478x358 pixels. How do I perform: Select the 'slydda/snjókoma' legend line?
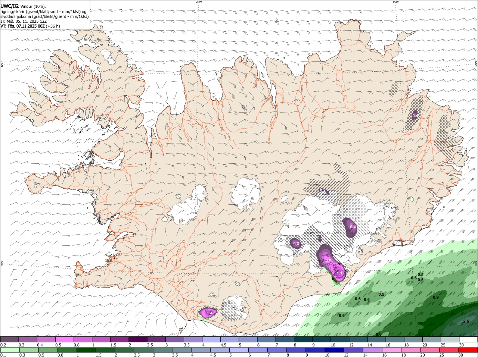click(45, 16)
